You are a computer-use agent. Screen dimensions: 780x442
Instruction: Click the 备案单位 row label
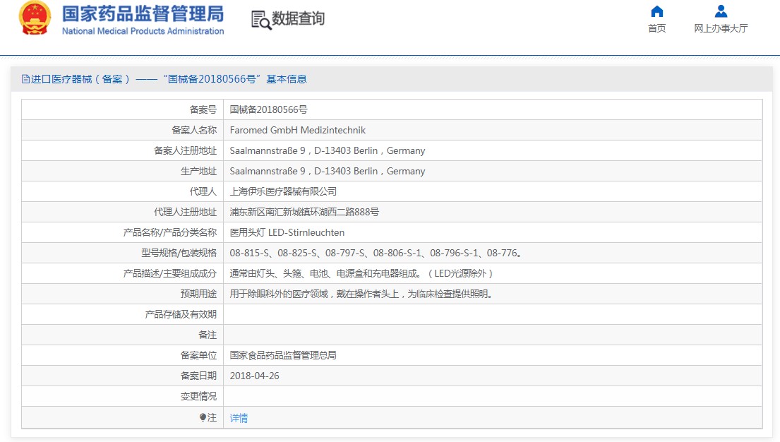coord(198,355)
